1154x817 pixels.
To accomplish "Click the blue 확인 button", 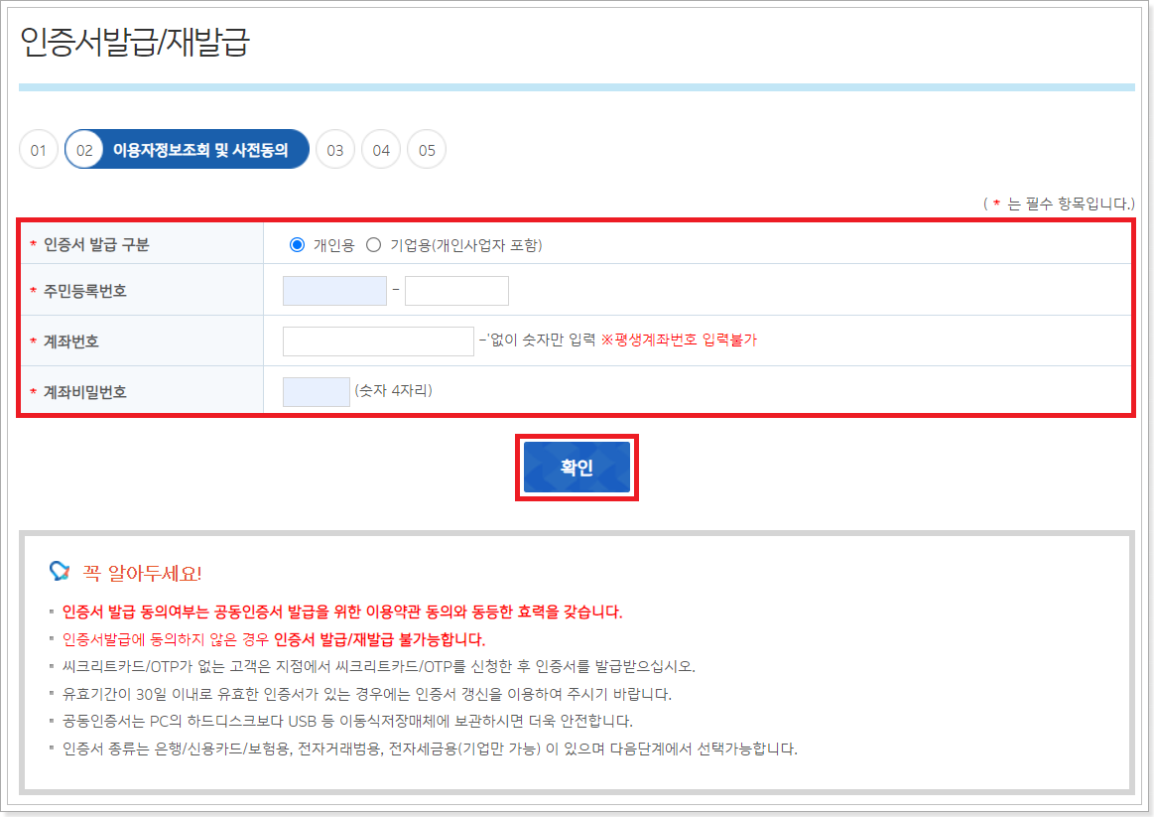I will pos(577,467).
